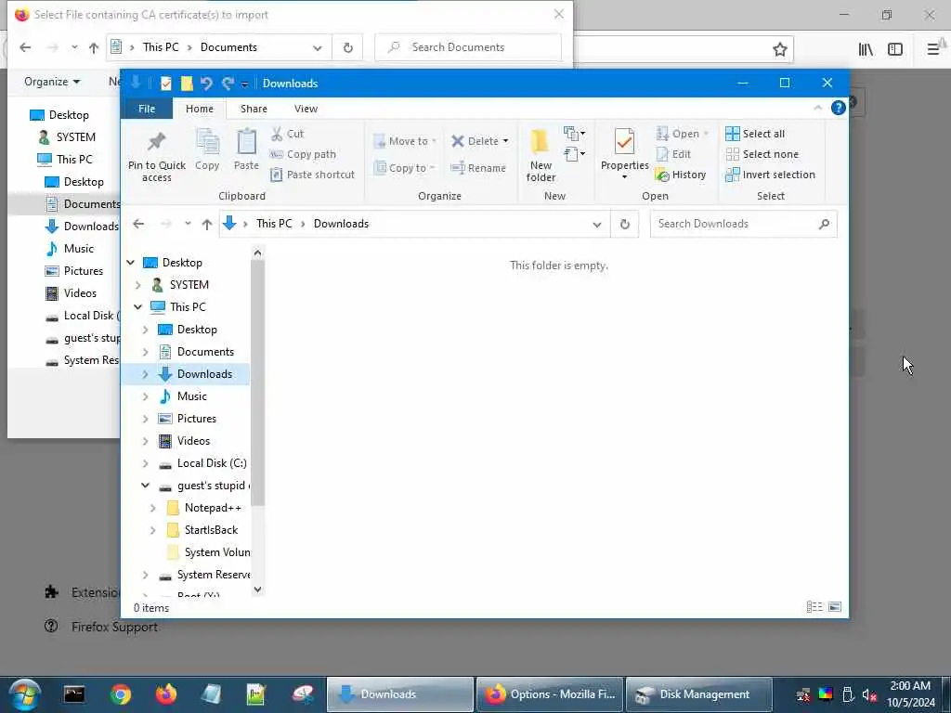
Task: Click Paste shortcut in the ribbon
Action: click(x=312, y=175)
